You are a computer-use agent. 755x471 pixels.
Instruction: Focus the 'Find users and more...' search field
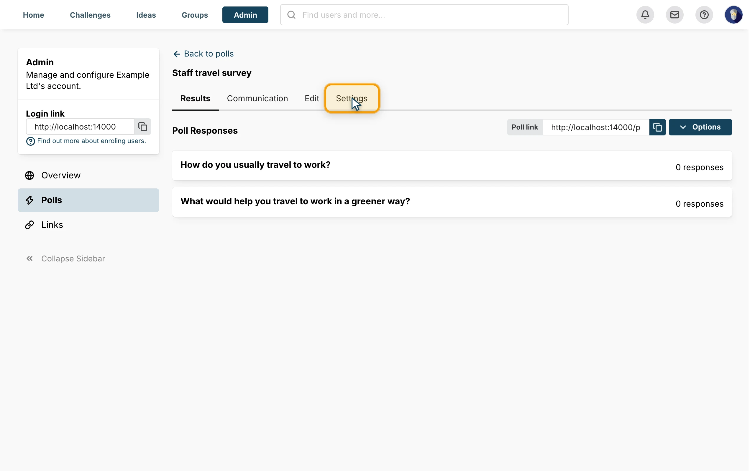tap(424, 15)
